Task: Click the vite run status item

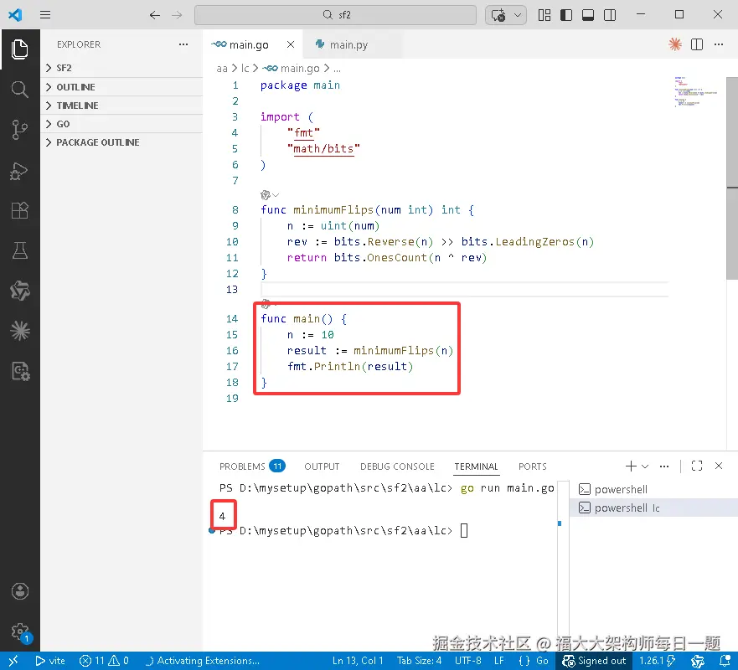Action: click(x=50, y=661)
